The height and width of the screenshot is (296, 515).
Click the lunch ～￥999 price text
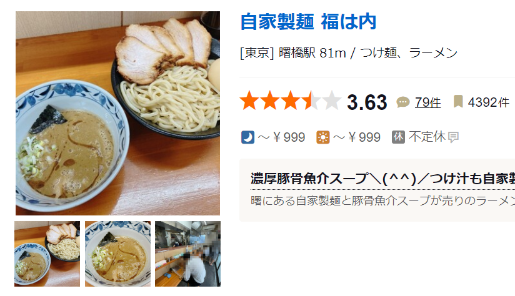(357, 137)
